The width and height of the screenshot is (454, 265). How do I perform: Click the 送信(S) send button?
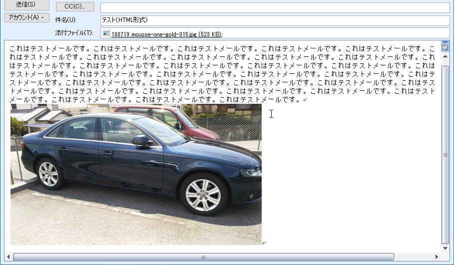tap(26, 4)
